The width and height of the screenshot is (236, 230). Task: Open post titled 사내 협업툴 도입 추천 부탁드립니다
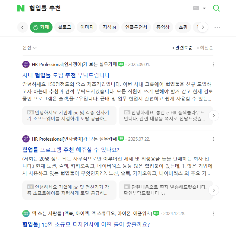(66, 75)
